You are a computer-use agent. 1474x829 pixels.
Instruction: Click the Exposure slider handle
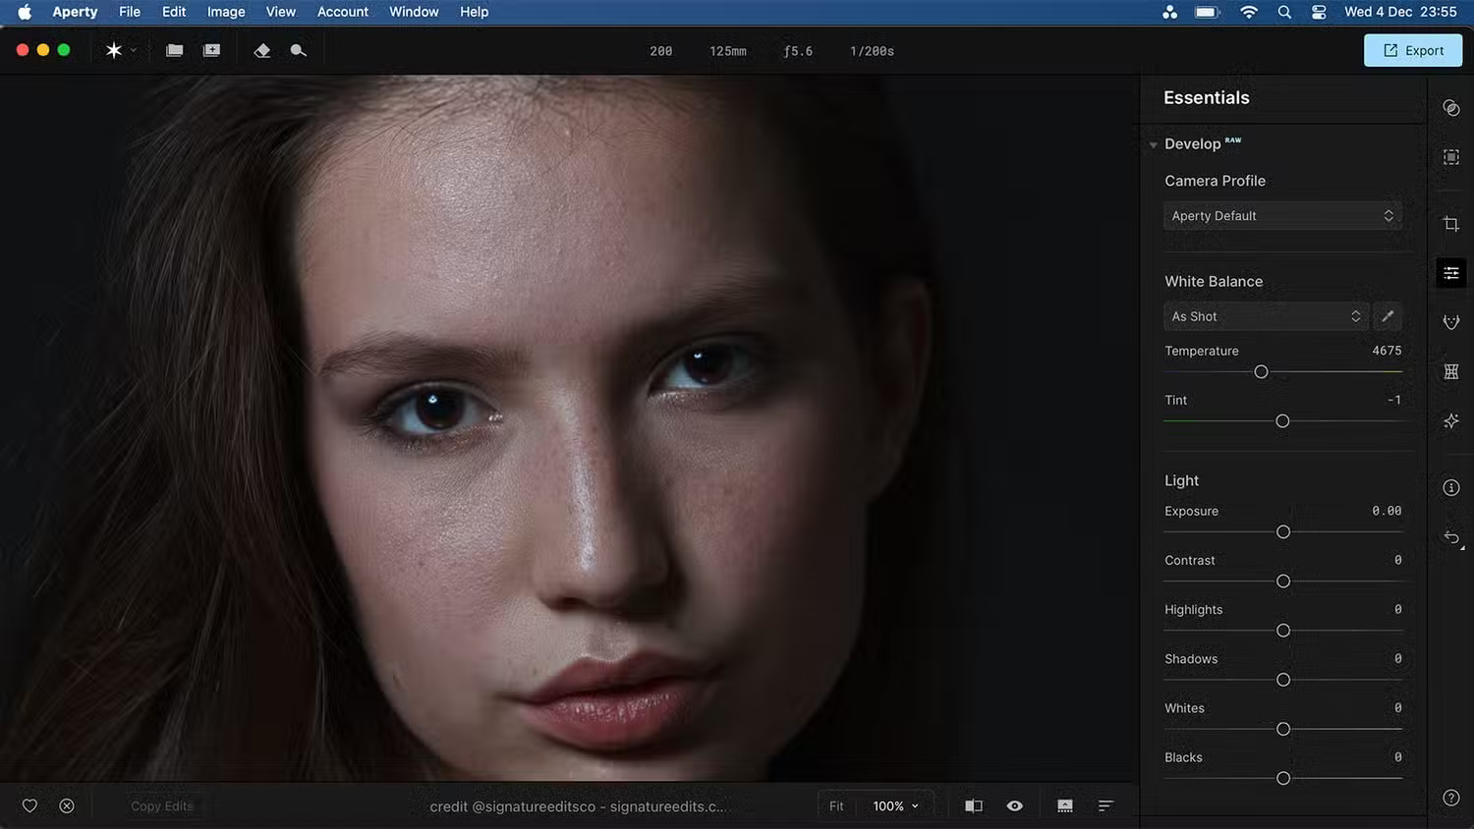[x=1282, y=532]
